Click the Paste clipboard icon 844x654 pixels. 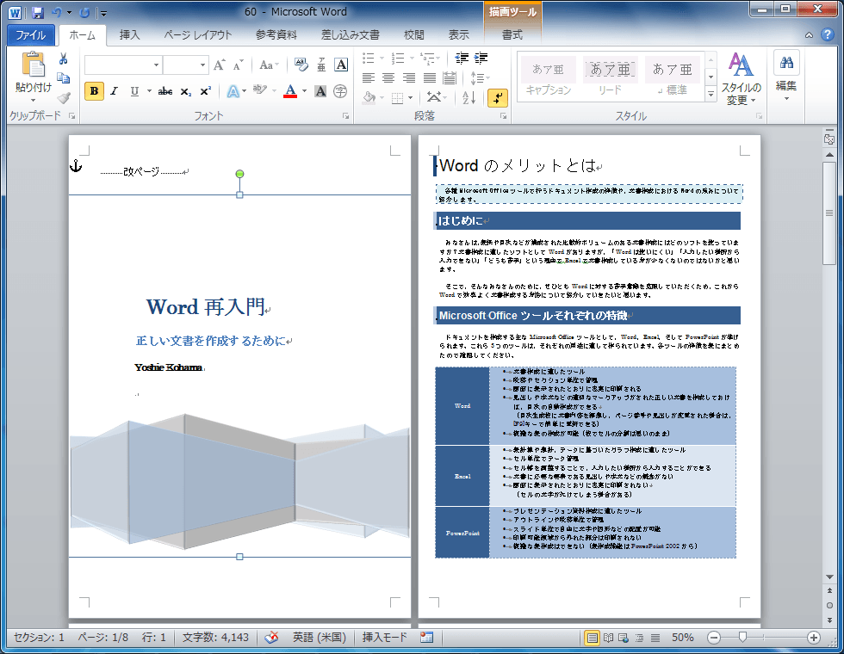tap(34, 65)
